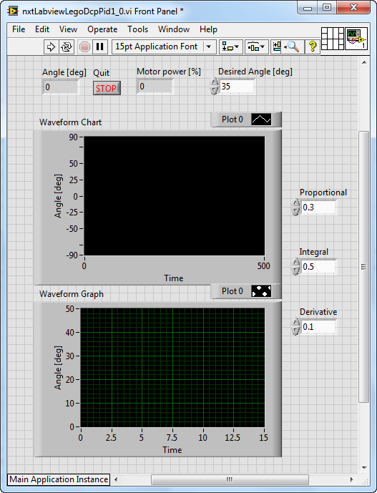The width and height of the screenshot is (377, 493).
Task: Toggle the red STOP button
Action: click(107, 88)
